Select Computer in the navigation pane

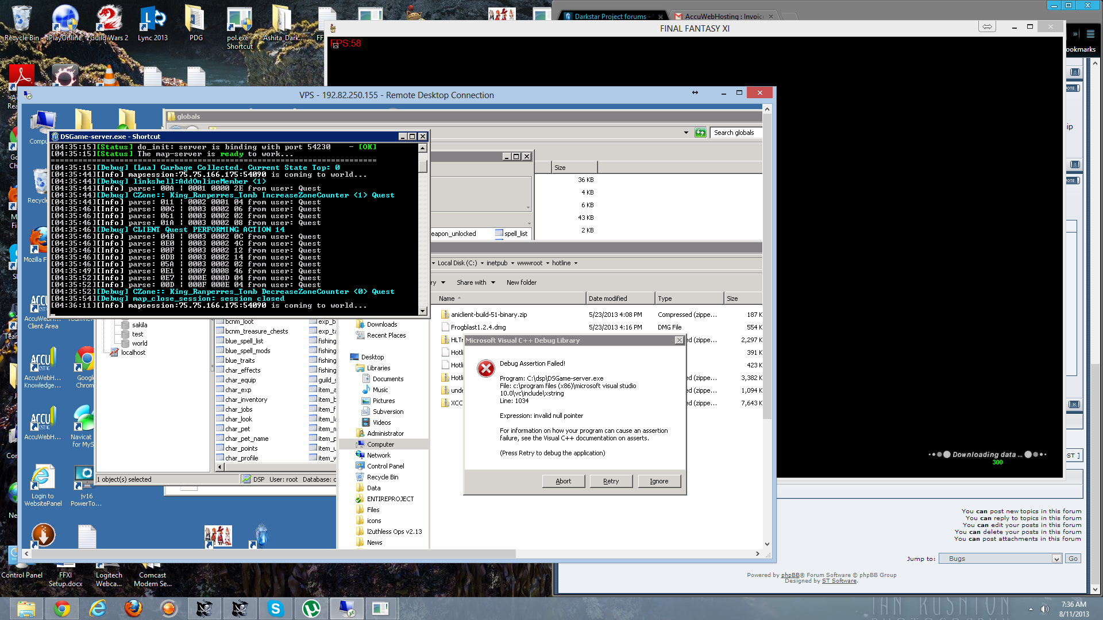[380, 444]
